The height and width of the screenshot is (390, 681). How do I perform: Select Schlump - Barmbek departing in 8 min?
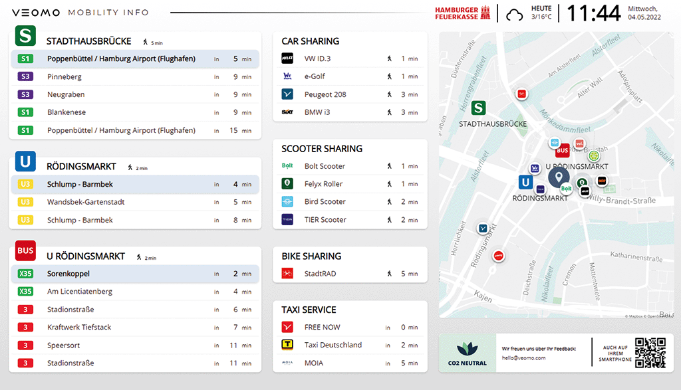[x=135, y=220]
